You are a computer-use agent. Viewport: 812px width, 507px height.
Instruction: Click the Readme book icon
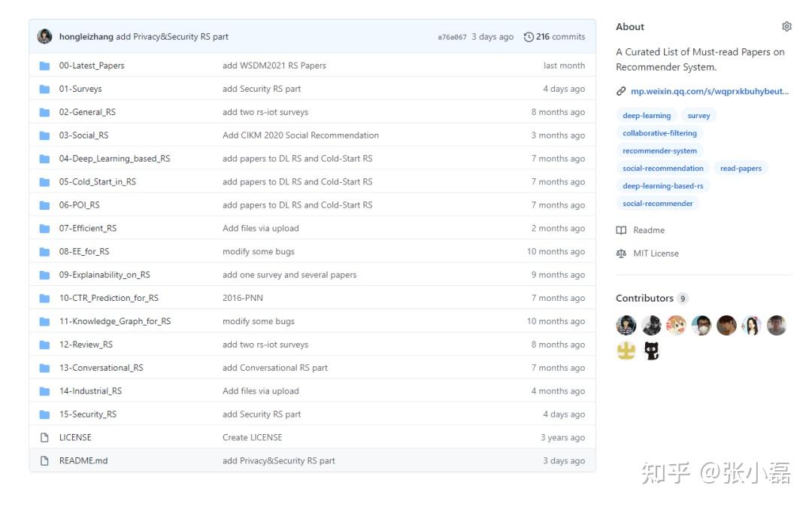tap(621, 230)
